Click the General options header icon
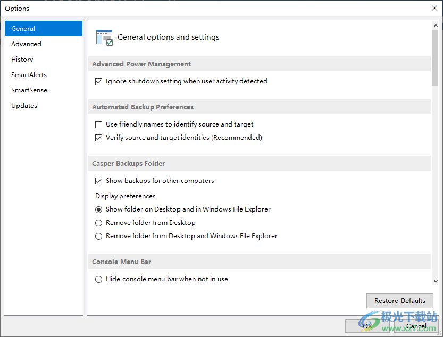The image size is (443, 337). tap(104, 37)
